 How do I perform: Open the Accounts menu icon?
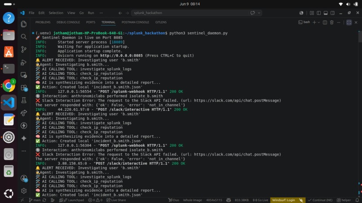coord(24,178)
